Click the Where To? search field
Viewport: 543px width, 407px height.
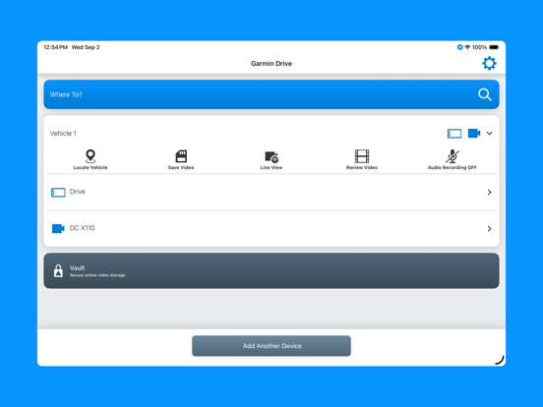point(271,94)
